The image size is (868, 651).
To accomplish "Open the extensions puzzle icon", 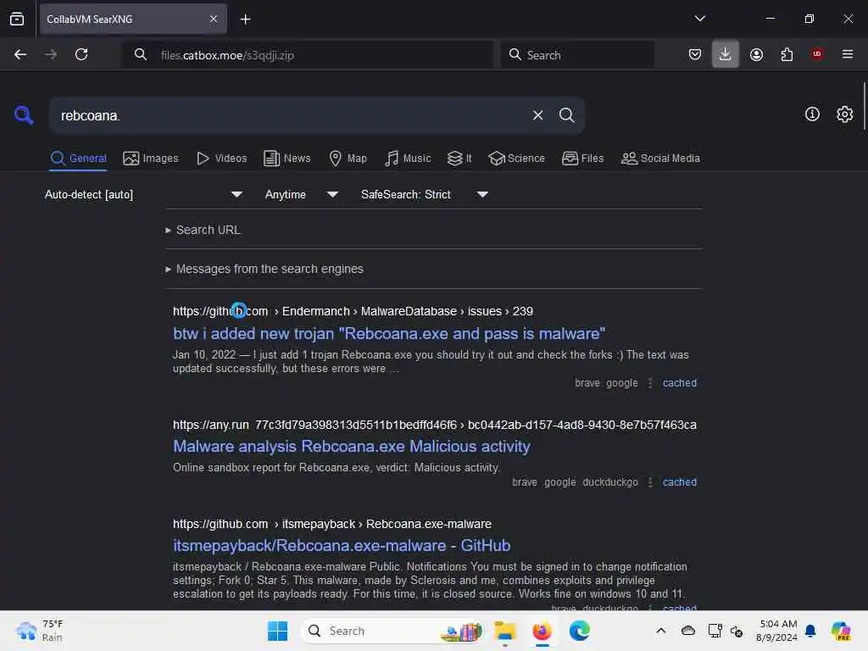I will tap(787, 54).
